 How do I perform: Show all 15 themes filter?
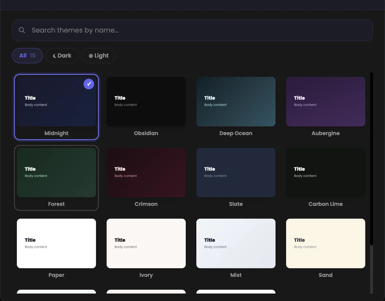(28, 56)
